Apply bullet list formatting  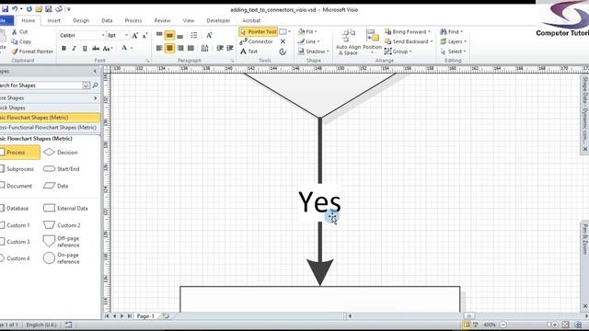(x=194, y=35)
